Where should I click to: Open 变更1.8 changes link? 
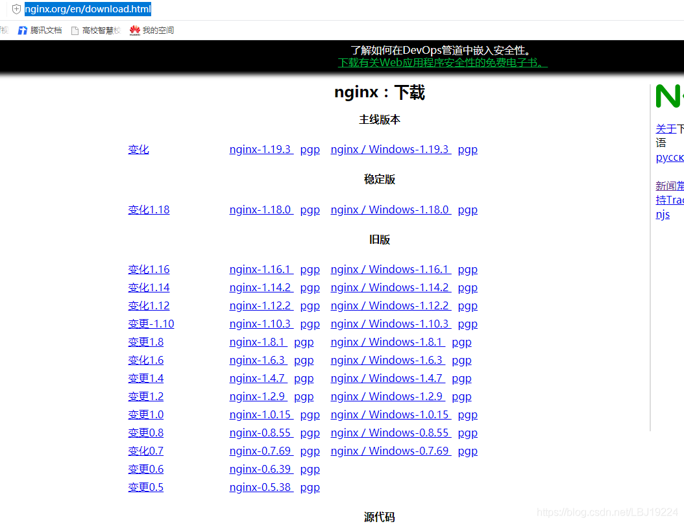tap(146, 342)
